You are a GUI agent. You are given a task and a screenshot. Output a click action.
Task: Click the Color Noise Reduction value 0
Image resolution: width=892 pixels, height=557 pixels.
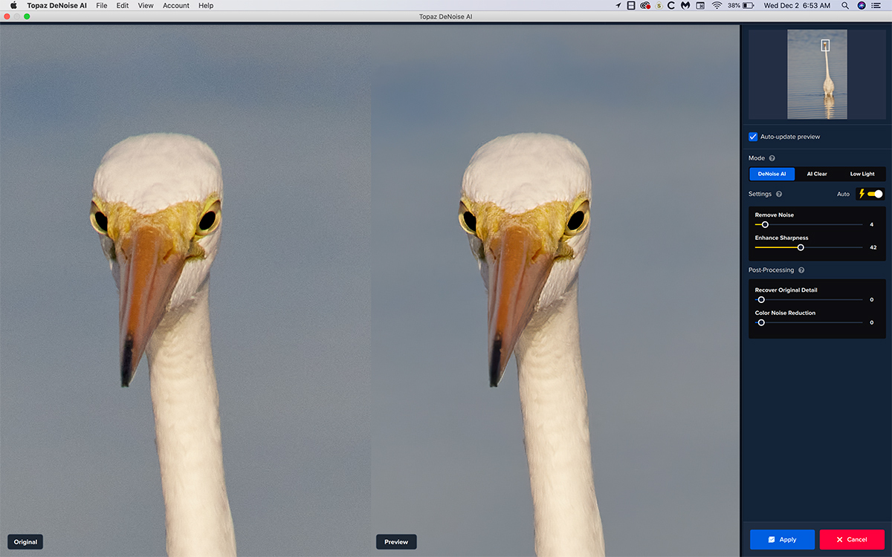coord(872,323)
